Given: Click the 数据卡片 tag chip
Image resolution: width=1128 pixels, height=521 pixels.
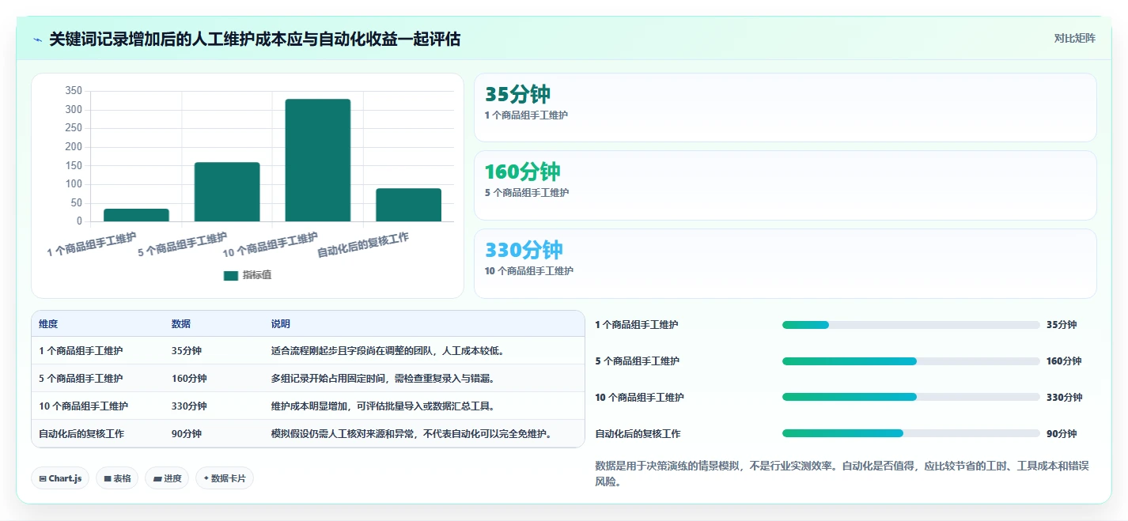Looking at the screenshot, I should point(225,478).
